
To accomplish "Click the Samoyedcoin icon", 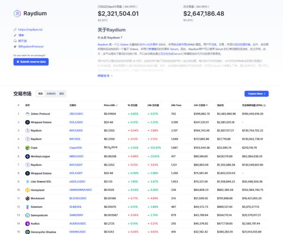I will [x=27, y=215].
